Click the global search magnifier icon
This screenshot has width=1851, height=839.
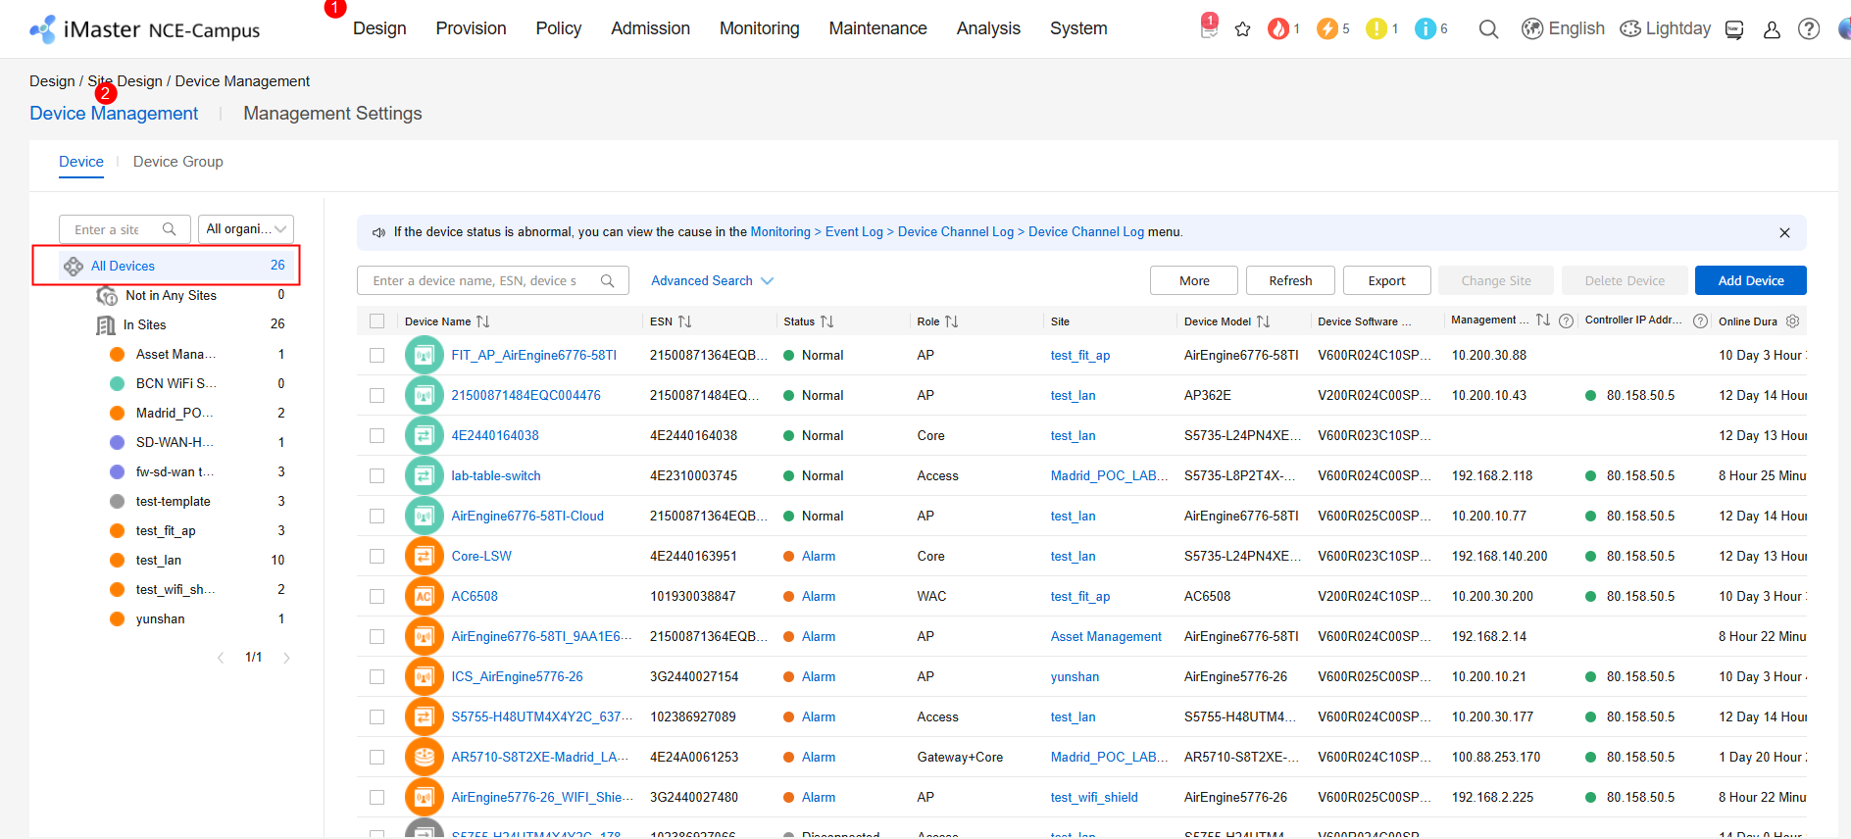(x=1488, y=29)
